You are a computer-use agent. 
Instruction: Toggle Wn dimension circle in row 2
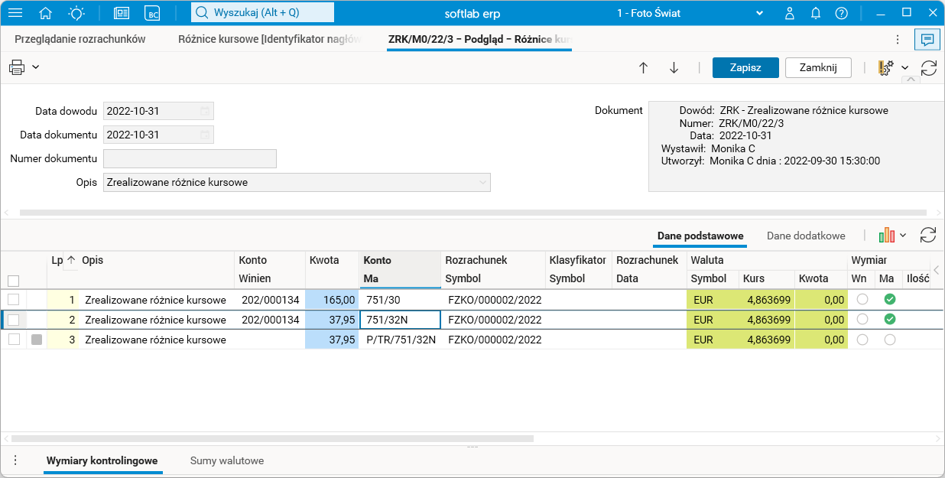click(x=862, y=320)
